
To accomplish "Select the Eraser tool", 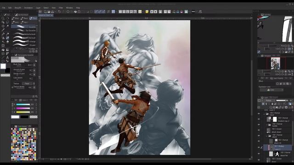I will click(7, 42).
